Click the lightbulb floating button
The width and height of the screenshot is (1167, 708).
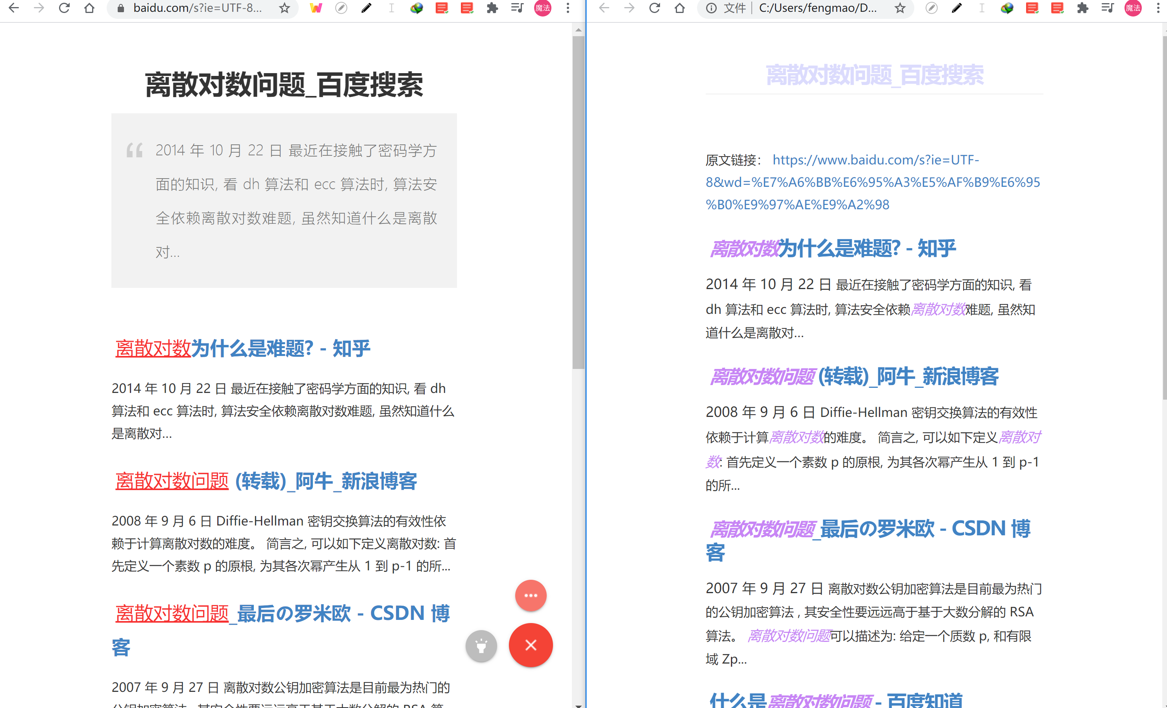(x=481, y=645)
